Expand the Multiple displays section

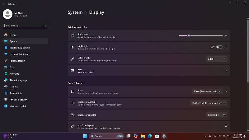pyautogui.click(x=226, y=126)
